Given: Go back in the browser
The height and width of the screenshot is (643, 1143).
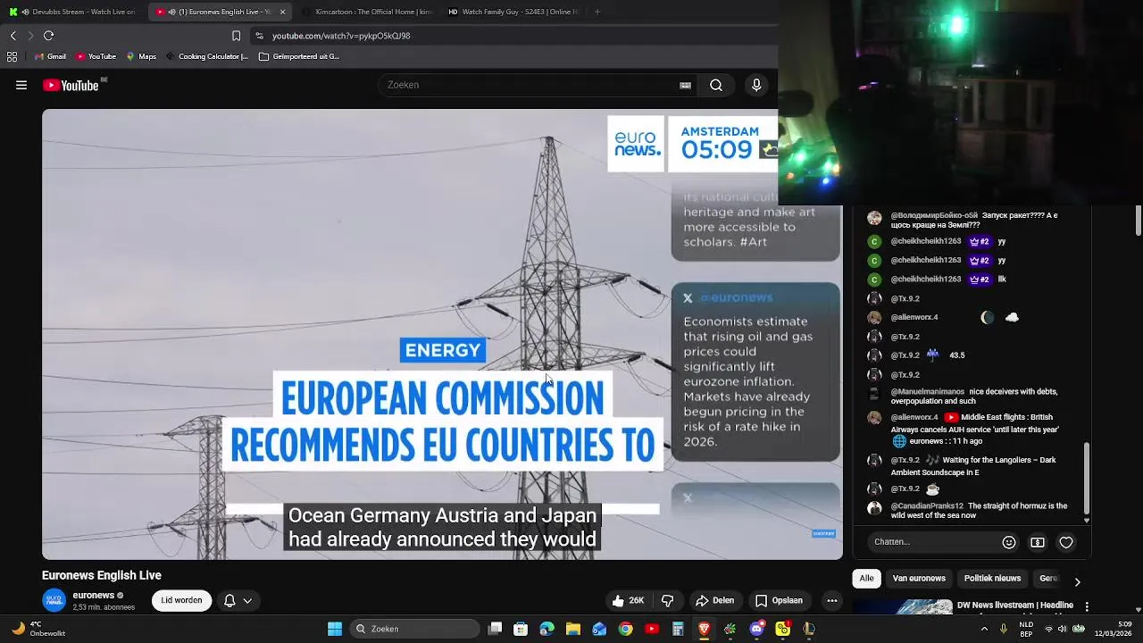Looking at the screenshot, I should 13,36.
